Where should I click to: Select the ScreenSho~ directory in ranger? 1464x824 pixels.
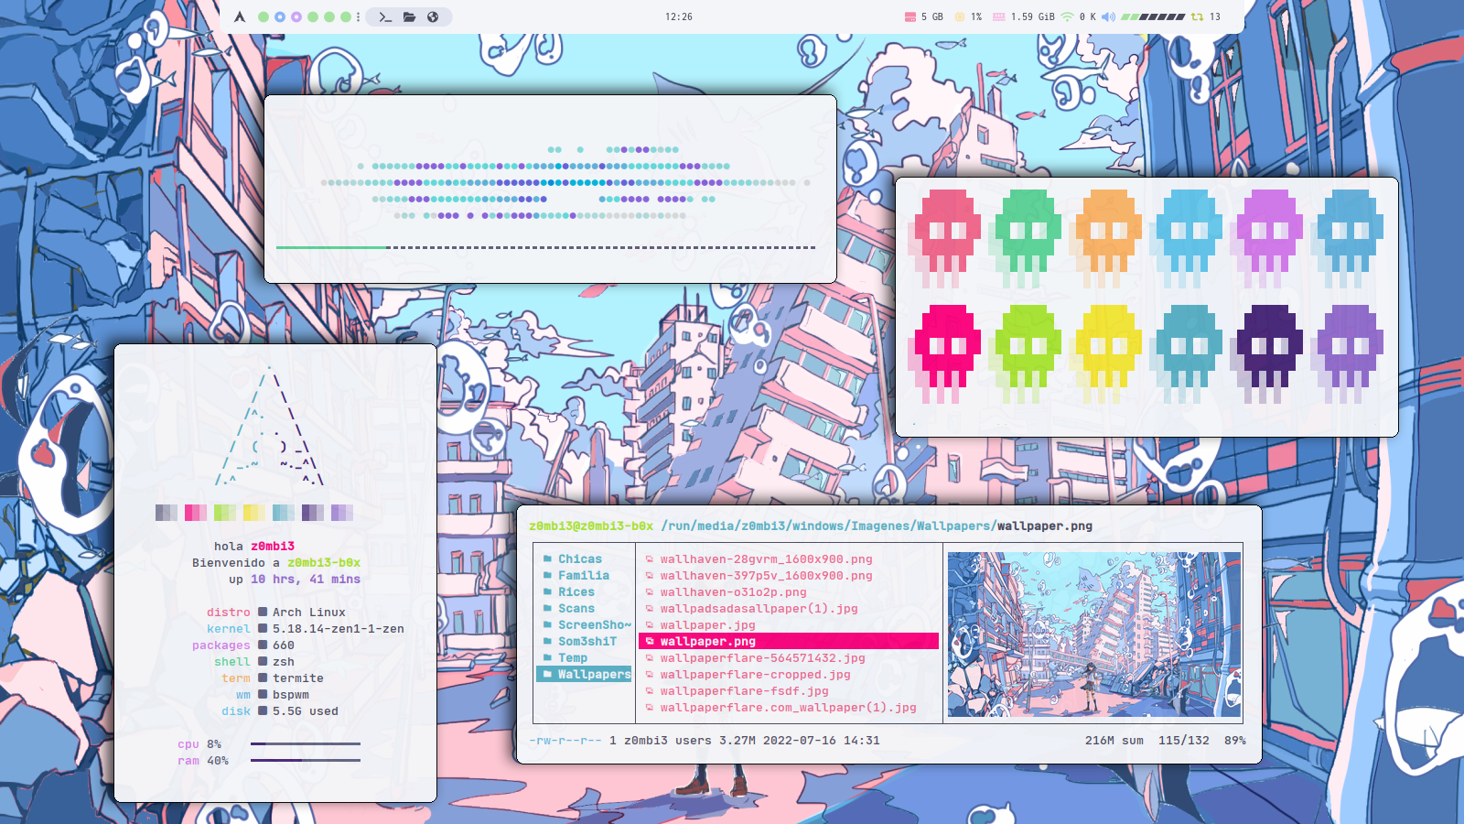point(595,624)
